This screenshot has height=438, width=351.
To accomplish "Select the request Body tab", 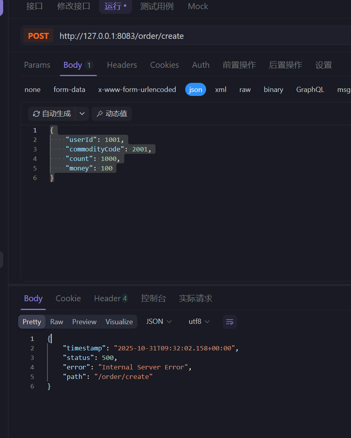I will click(78, 65).
